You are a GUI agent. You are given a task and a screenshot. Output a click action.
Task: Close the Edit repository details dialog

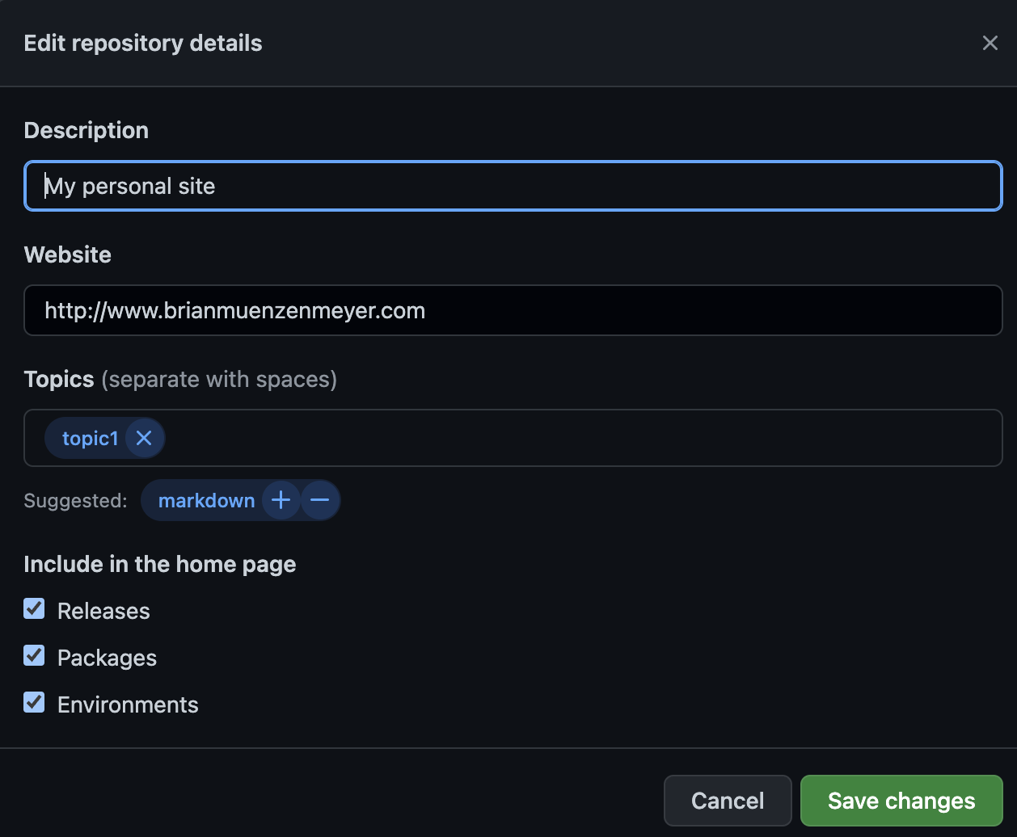[990, 43]
